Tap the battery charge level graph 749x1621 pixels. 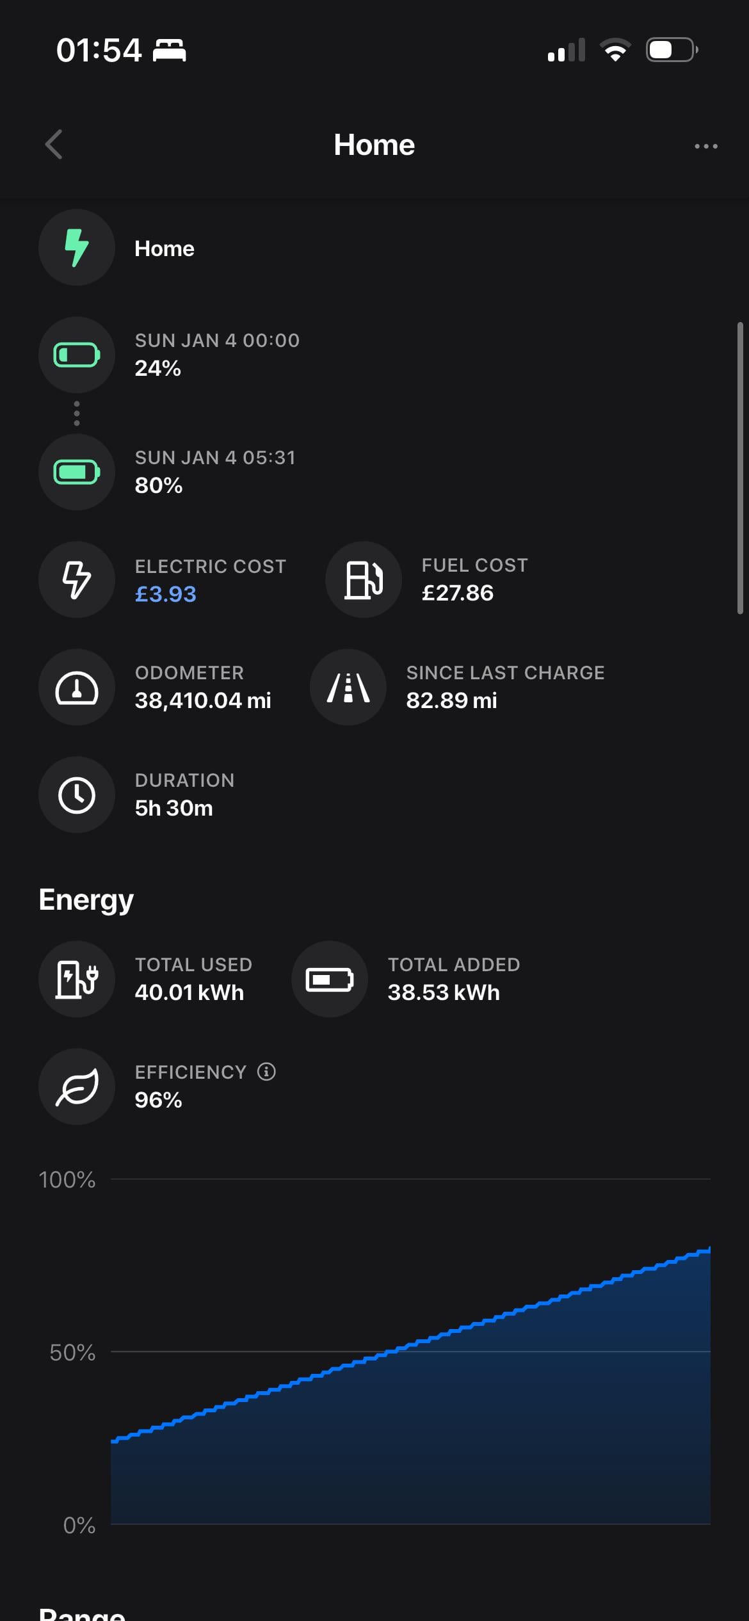tap(410, 1396)
